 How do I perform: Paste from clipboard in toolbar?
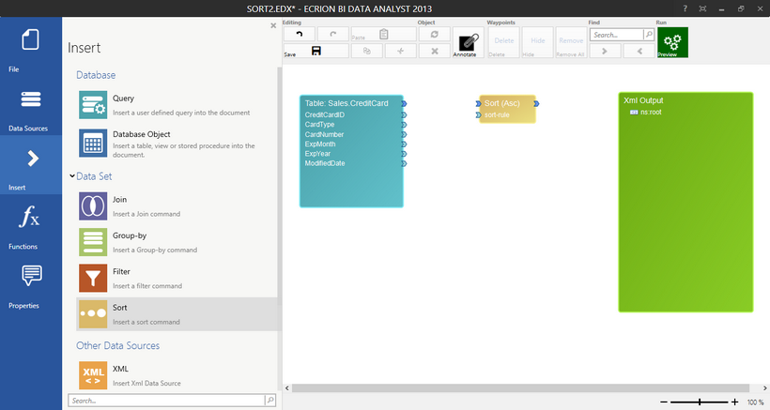(x=383, y=34)
